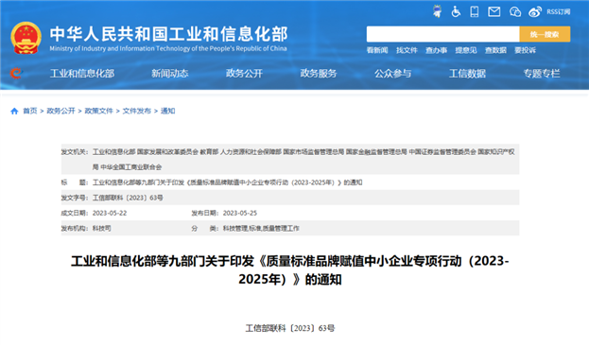The height and width of the screenshot is (346, 589).
Task: Open the 工业和信息化部 nav menu
Action: click(82, 73)
